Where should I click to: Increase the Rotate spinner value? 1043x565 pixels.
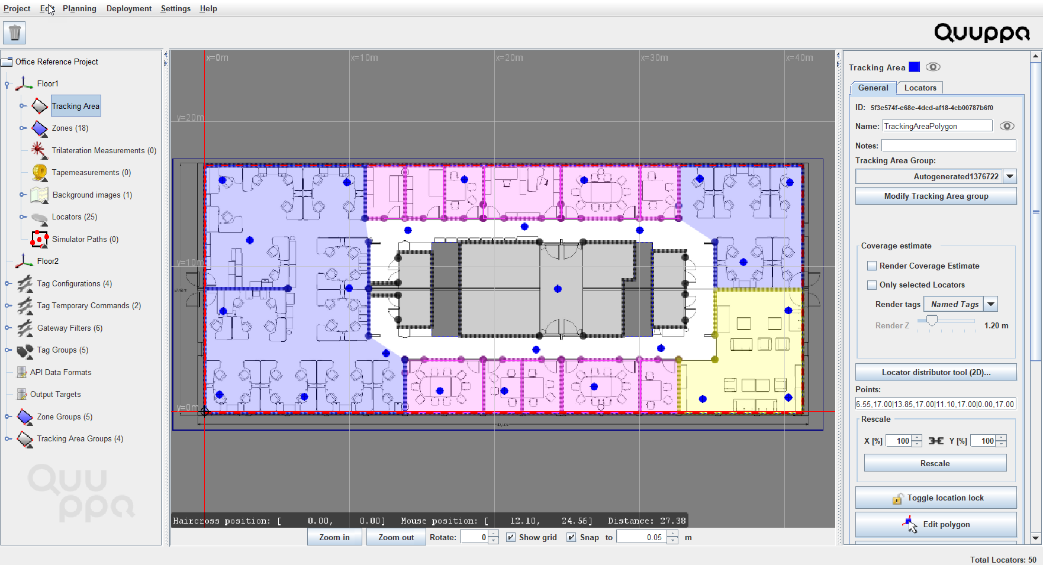(493, 534)
